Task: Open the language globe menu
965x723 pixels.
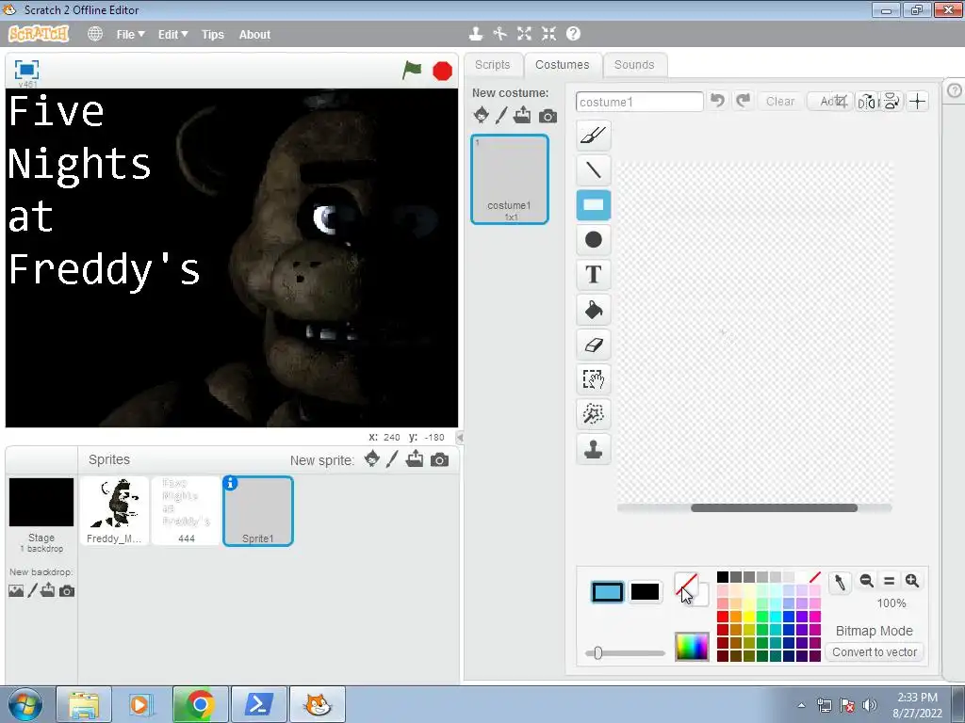Action: point(95,34)
